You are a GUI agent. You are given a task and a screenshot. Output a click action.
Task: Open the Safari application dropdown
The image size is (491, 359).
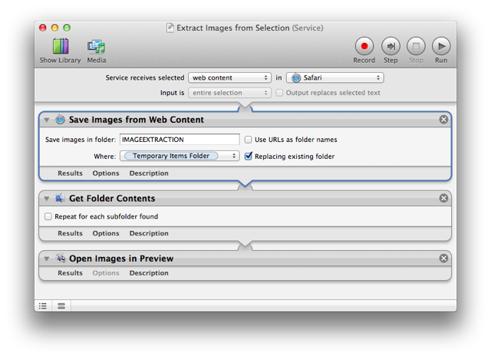[x=335, y=77]
